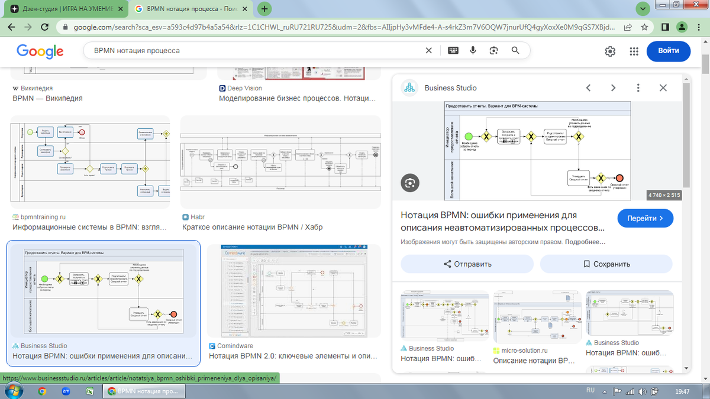
Task: Search by image with the Lens icon
Action: (493, 51)
